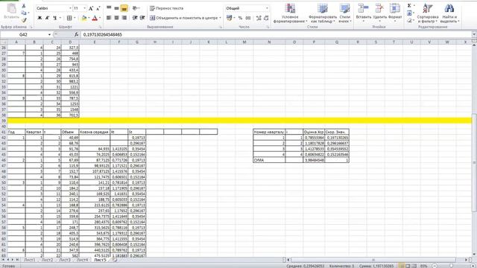Viewport: 477px width, 268px height.
Task: Open the font color dropdown arrow
Action: [99, 18]
